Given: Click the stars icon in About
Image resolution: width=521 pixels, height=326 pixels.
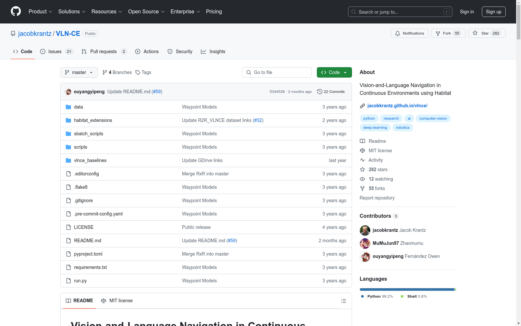Looking at the screenshot, I should tap(362, 170).
